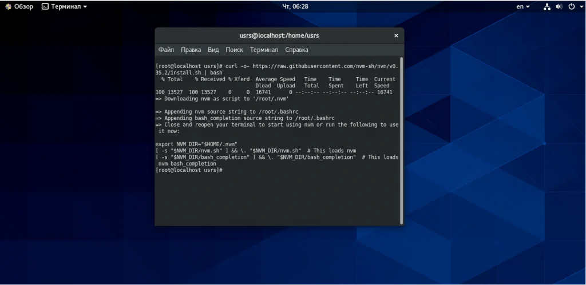The height and width of the screenshot is (285, 586).
Task: Click the final line nvm bash_completion
Action: (187, 164)
